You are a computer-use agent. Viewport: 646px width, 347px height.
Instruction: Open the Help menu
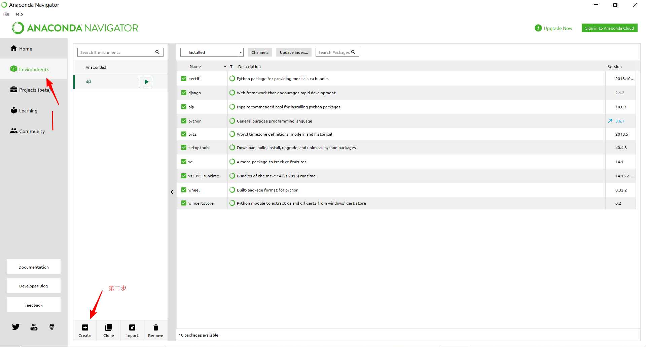coord(19,14)
